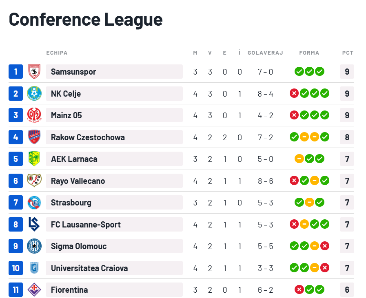The height and width of the screenshot is (298, 366).
Task: Click the FC Lausanne-Sport logo
Action: [x=34, y=224]
